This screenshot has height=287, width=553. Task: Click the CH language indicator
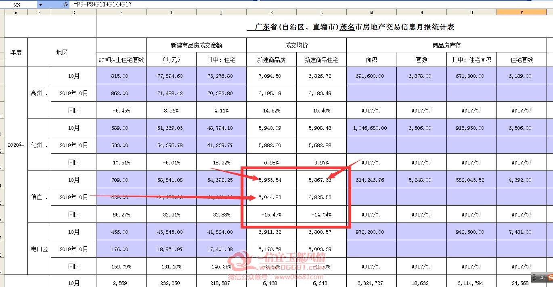pos(542,277)
